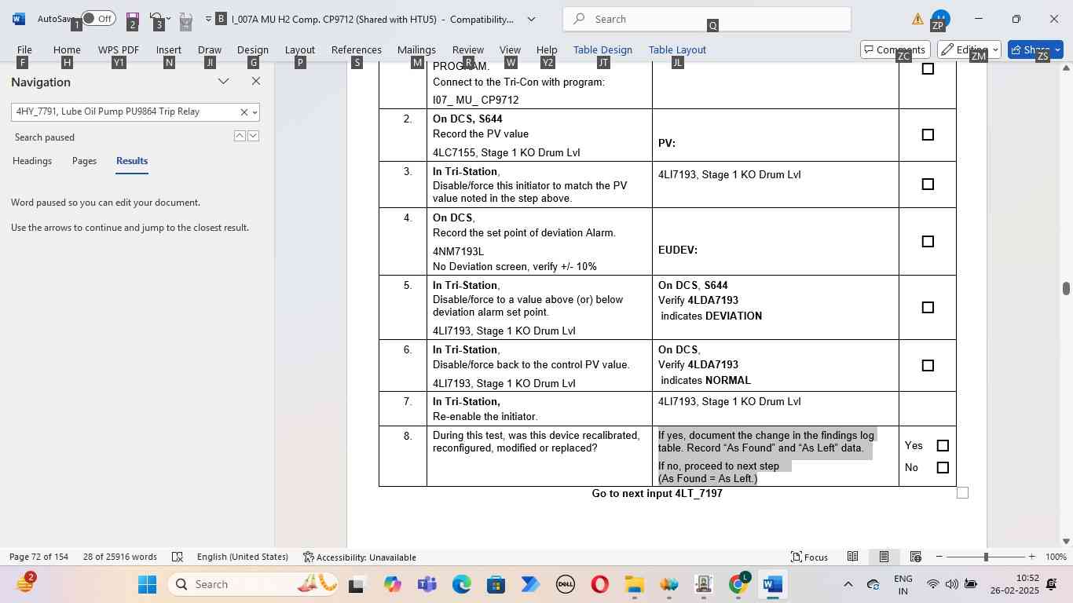Open the File menu
Image resolution: width=1073 pixels, height=603 pixels.
click(24, 49)
